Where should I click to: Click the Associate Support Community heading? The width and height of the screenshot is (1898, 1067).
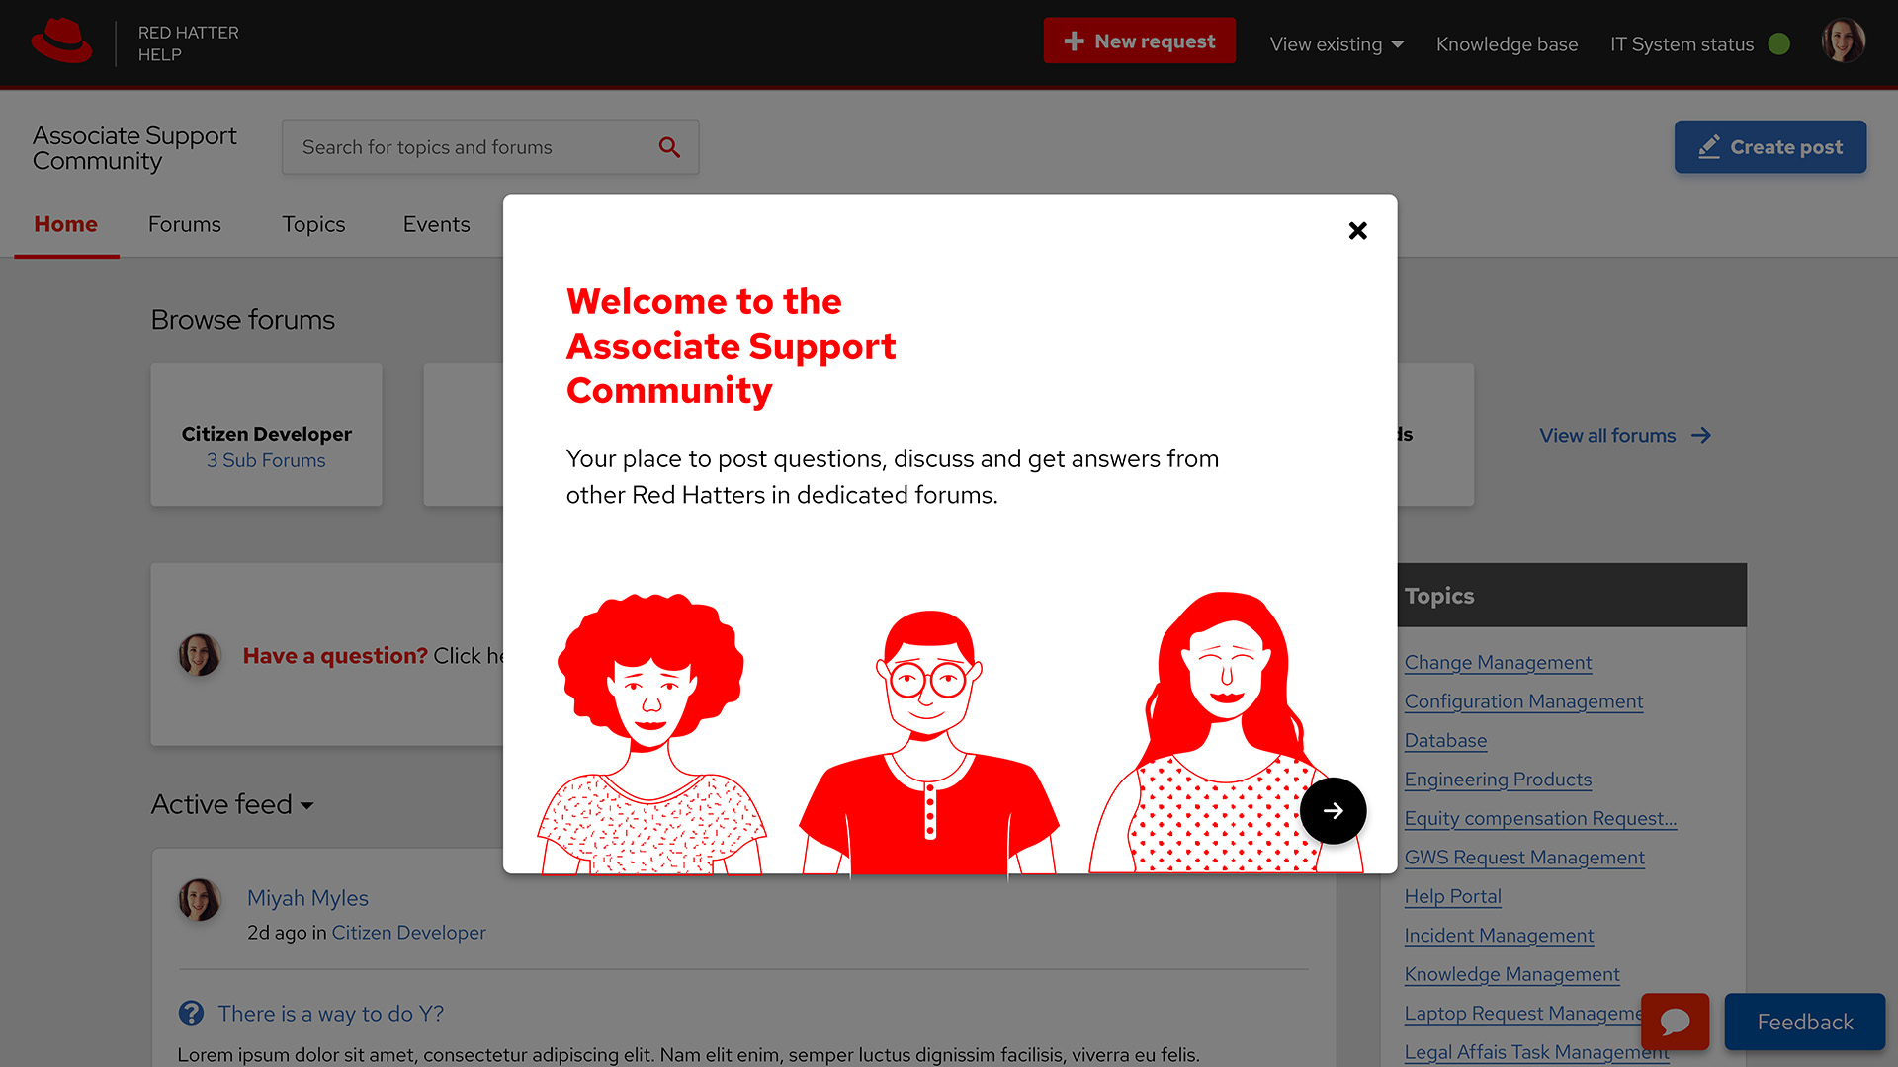pos(134,148)
